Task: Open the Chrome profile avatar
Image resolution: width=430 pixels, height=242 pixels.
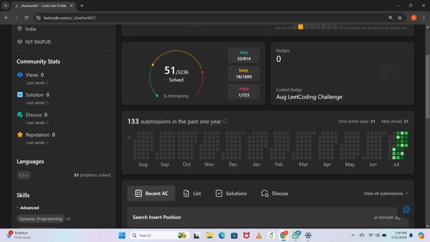Action: 413,18
